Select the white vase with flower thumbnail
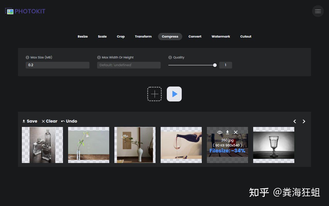329x206 pixels. 135,145
